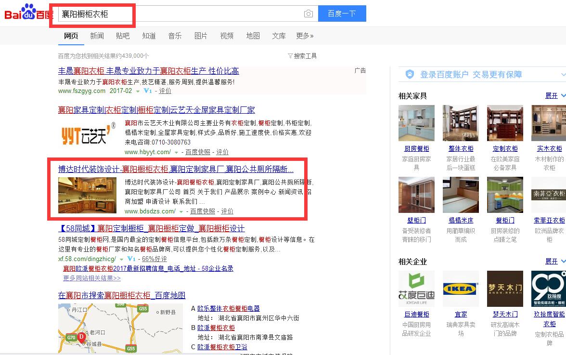The height and width of the screenshot is (355, 566).
Task: Click the 艾度巨迪 company logo
Action: coord(417,289)
